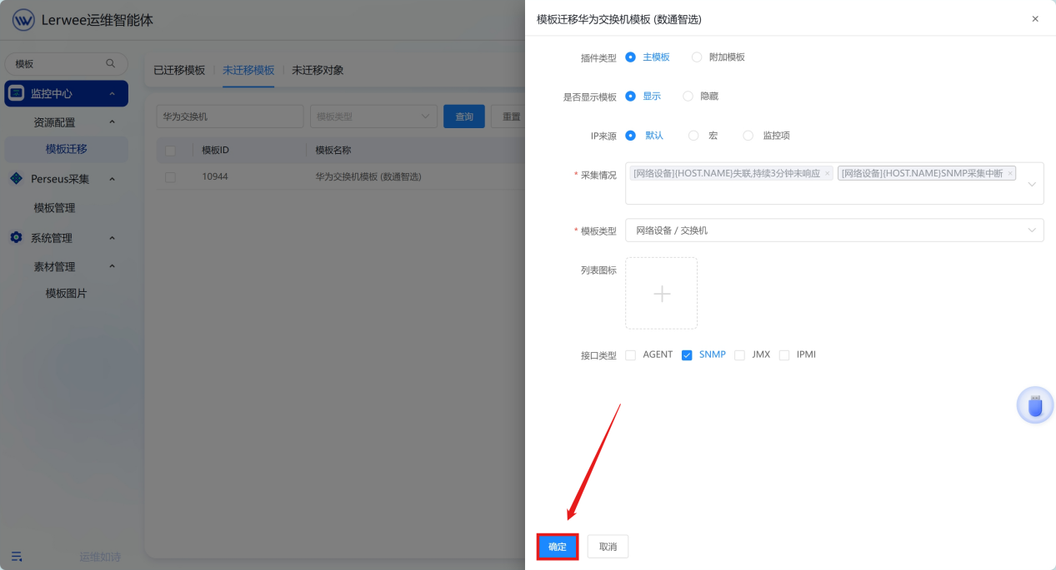Open the floating robot assistant icon
Image resolution: width=1056 pixels, height=570 pixels.
pyautogui.click(x=1035, y=406)
